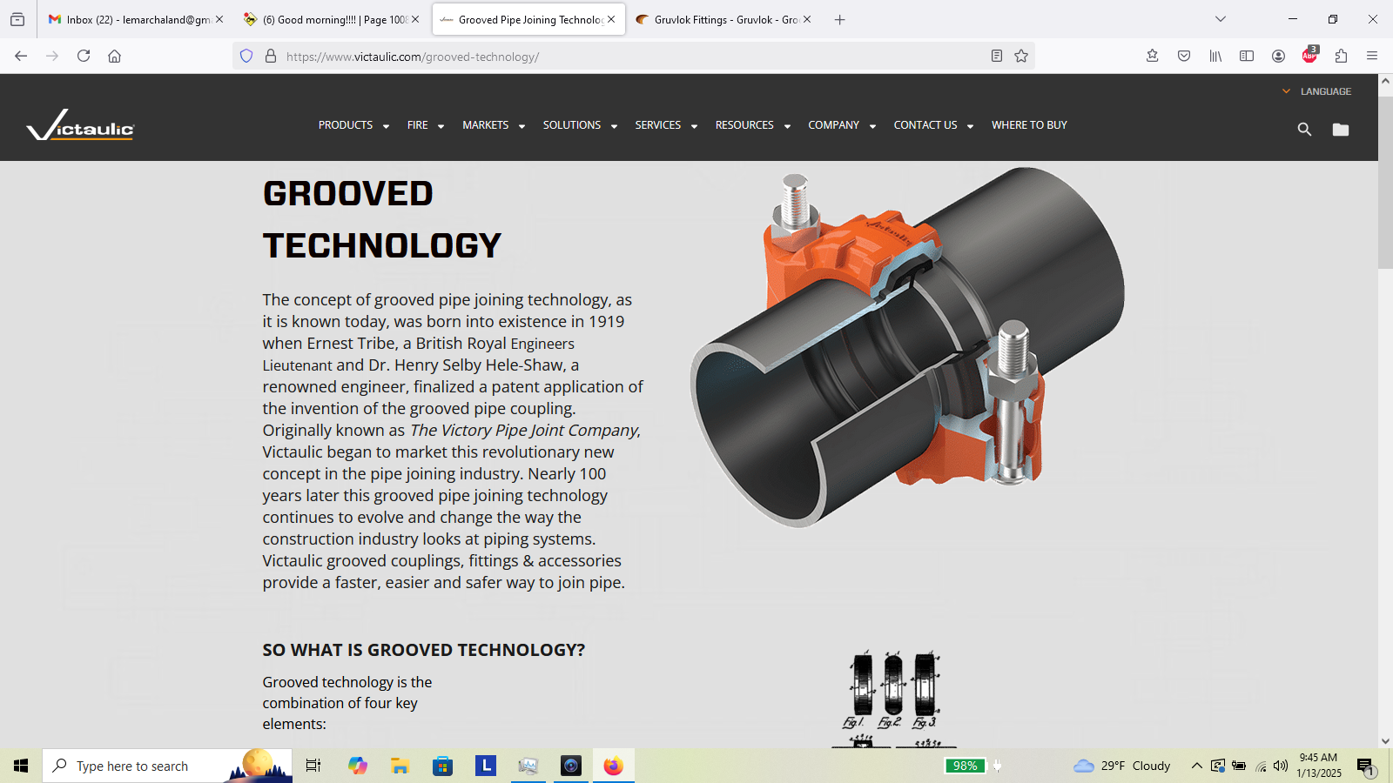
Task: Expand the CONTACT US menu
Action: [x=933, y=125]
